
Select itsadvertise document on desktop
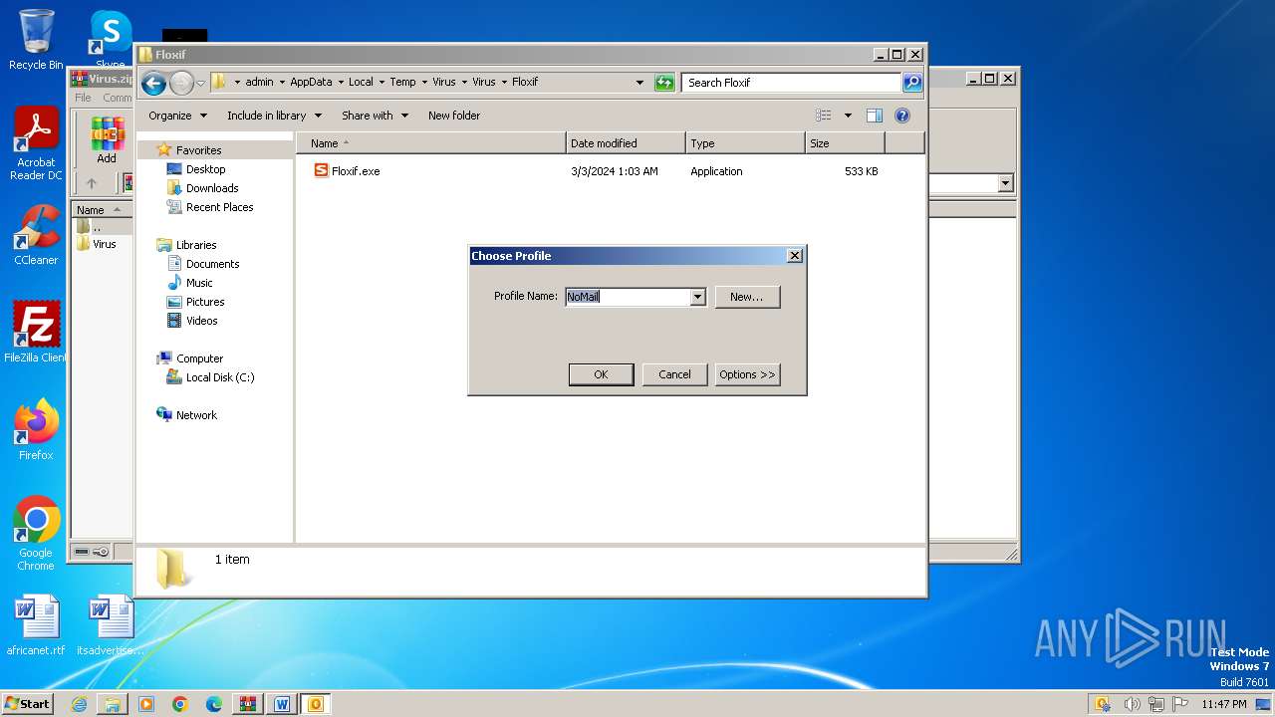[x=111, y=625]
